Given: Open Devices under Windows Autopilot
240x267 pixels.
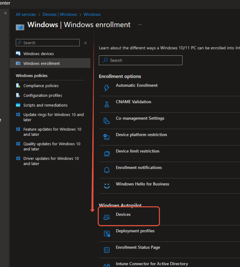Looking at the screenshot, I should 123,215.
